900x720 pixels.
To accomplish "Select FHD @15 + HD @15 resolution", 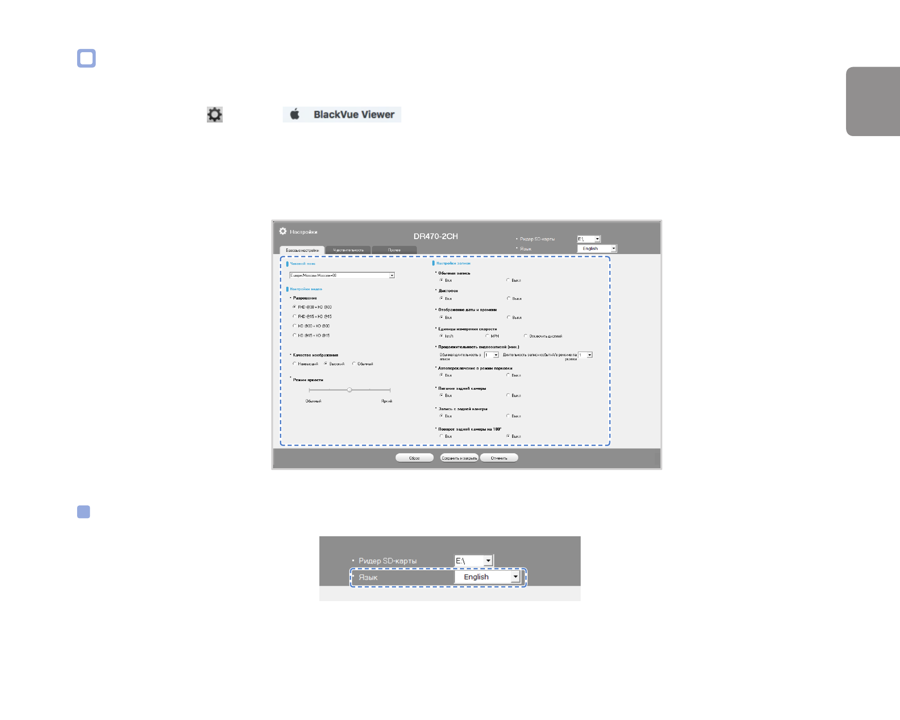I will pyautogui.click(x=294, y=317).
